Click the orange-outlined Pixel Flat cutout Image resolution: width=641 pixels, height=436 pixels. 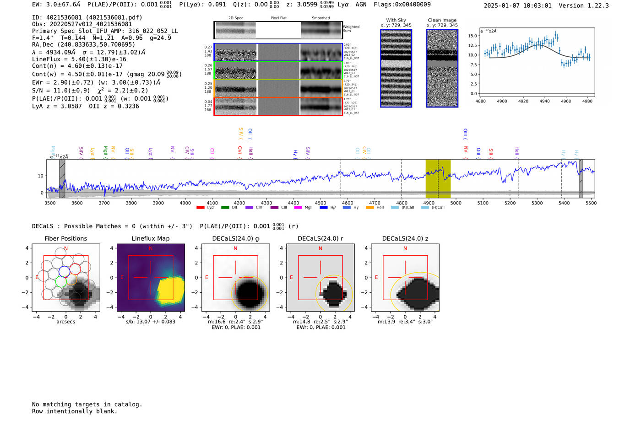278,89
